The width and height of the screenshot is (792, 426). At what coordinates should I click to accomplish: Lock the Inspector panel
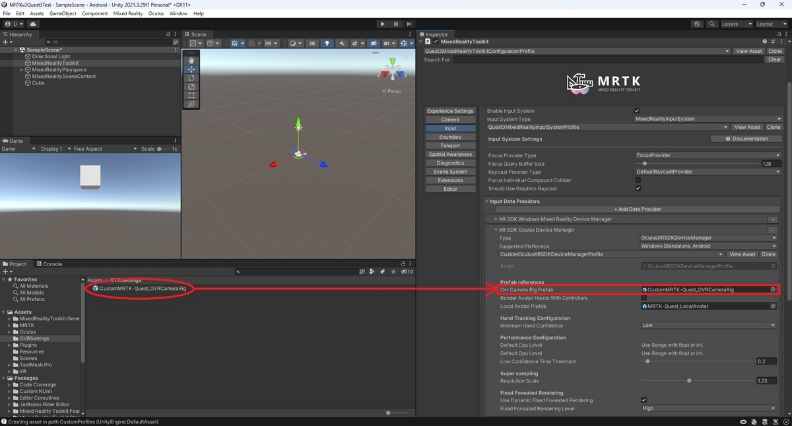click(x=778, y=34)
